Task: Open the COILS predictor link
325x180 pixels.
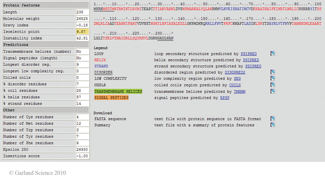Action: [235, 85]
